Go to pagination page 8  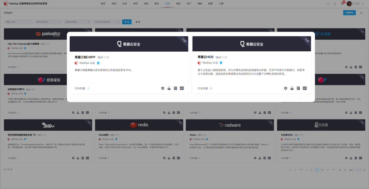point(312,169)
